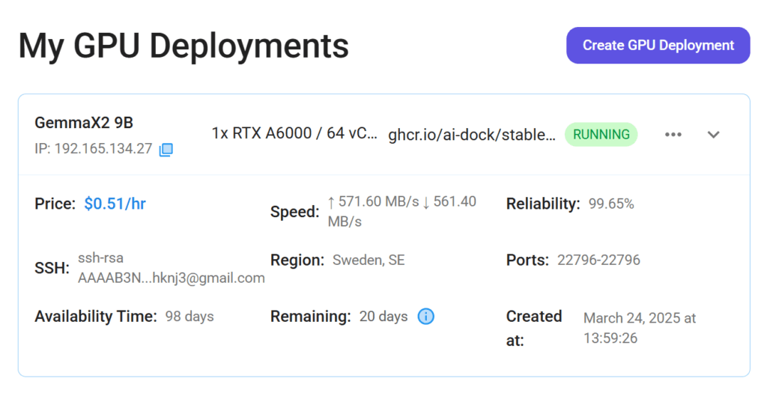Copy the deployment IP address icon
The width and height of the screenshot is (767, 393).
166,149
